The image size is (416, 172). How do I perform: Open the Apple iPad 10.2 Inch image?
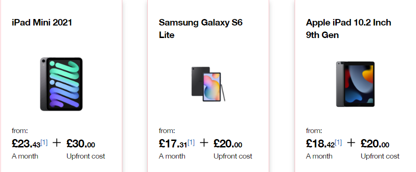tap(355, 84)
